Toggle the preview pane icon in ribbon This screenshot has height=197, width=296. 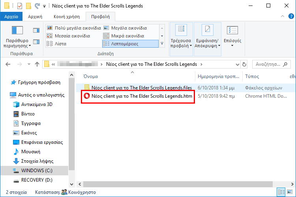(36, 30)
